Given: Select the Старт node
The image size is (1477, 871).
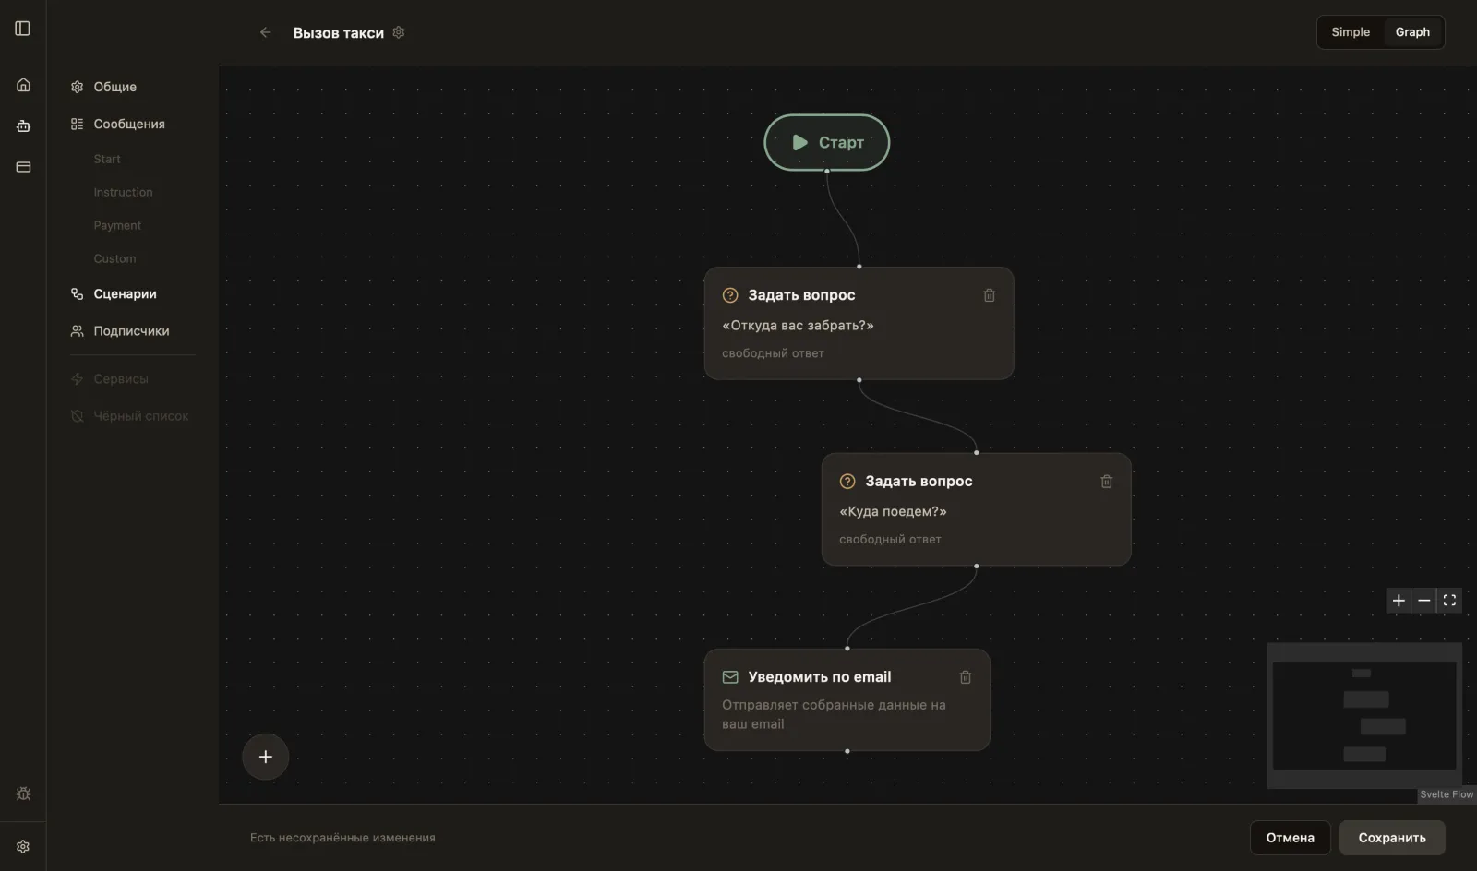Looking at the screenshot, I should coord(827,142).
